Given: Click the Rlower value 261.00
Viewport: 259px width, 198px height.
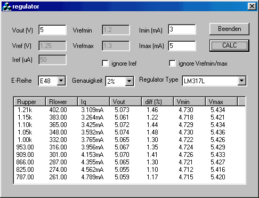Looking at the screenshot, I should coord(58,177).
